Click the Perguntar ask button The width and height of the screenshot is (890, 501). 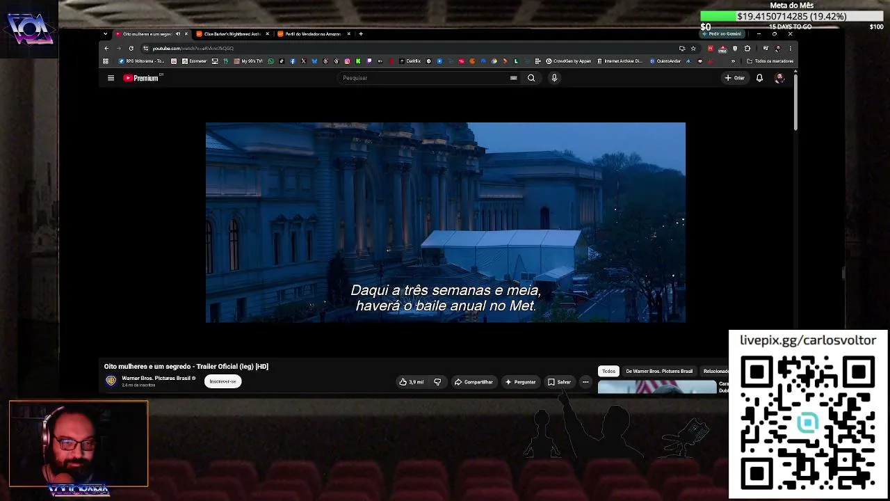[x=521, y=382]
